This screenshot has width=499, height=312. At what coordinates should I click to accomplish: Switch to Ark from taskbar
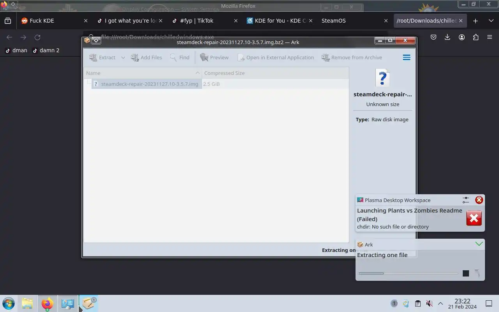pos(89,303)
